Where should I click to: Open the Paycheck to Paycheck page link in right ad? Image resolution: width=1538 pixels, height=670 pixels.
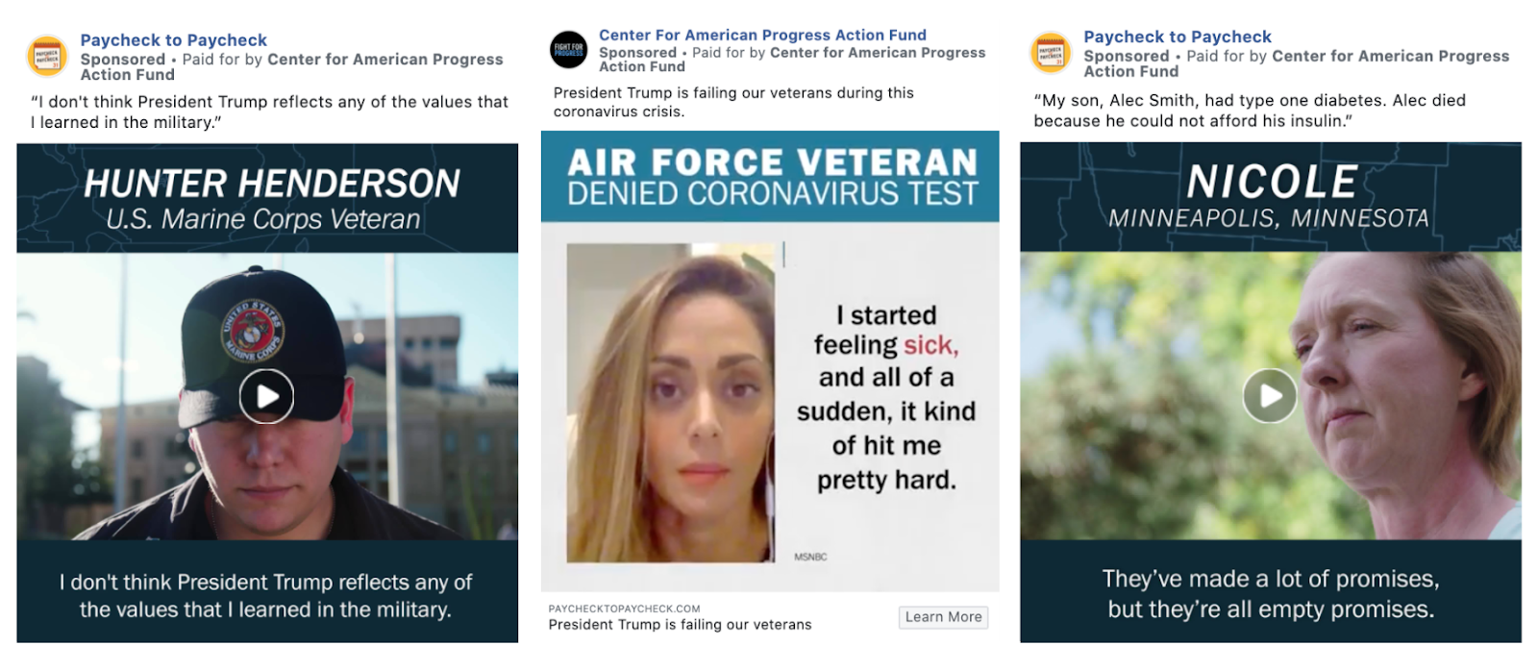[x=1177, y=37]
